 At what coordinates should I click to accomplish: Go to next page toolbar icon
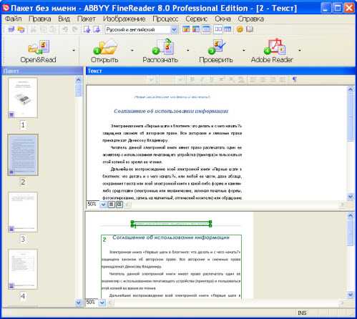[97, 29]
